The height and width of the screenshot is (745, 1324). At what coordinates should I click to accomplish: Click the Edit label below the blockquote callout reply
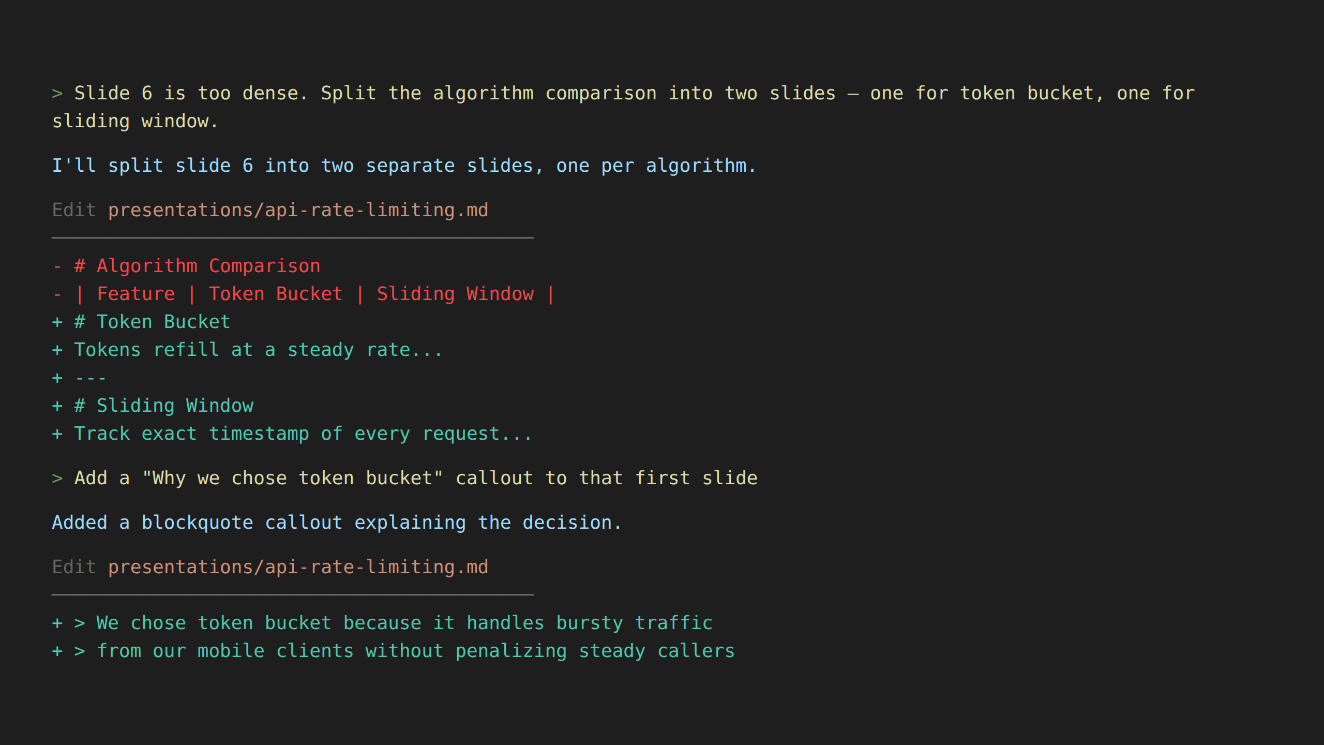coord(74,568)
